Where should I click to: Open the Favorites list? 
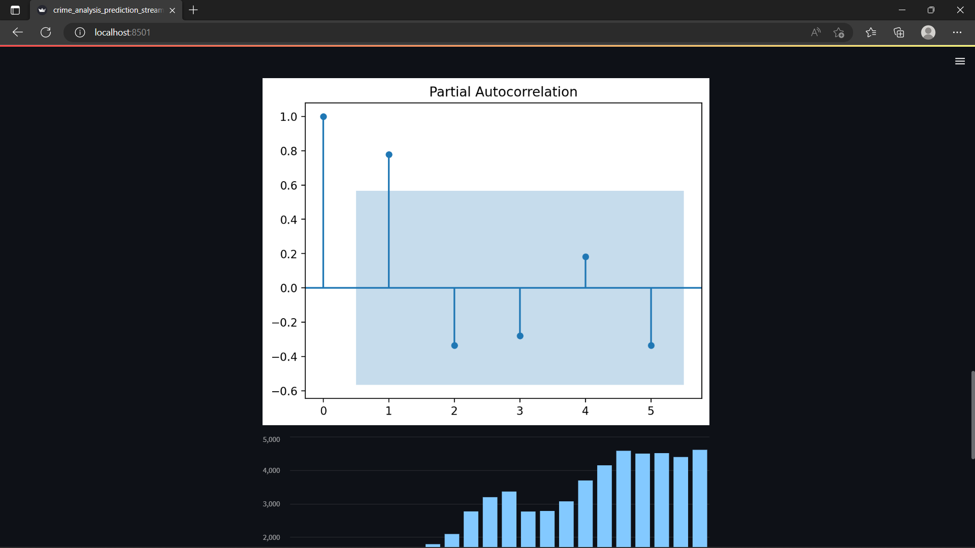(871, 32)
